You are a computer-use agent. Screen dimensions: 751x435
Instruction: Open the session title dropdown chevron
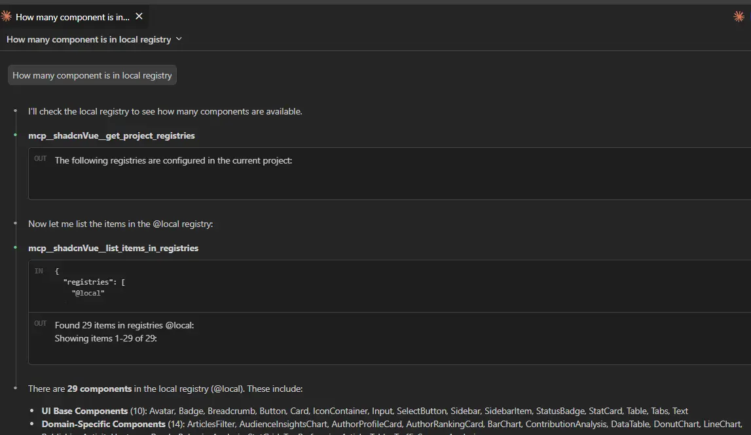click(x=179, y=39)
